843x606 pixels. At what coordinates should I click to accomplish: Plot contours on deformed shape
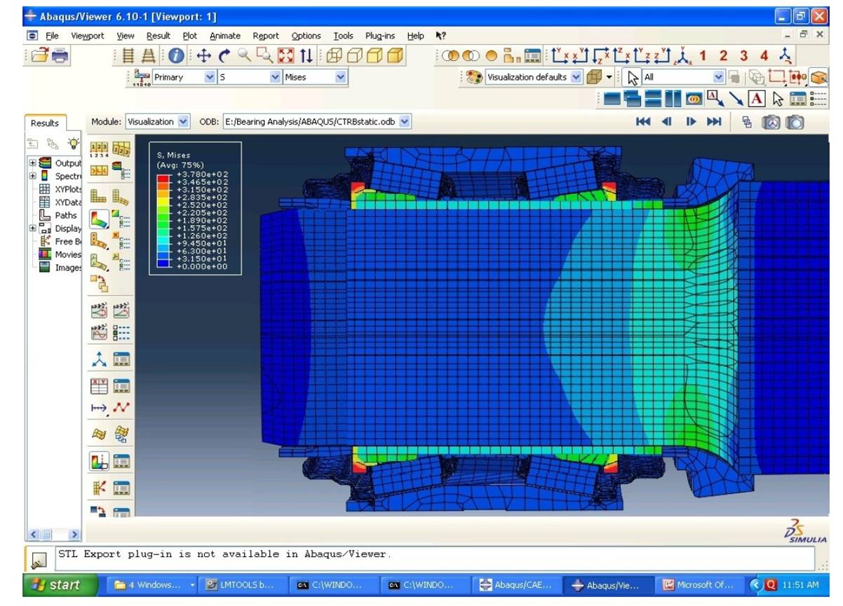(100, 219)
